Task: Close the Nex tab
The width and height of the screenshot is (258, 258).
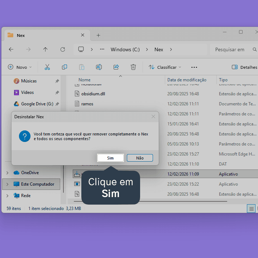Action: 83,35
